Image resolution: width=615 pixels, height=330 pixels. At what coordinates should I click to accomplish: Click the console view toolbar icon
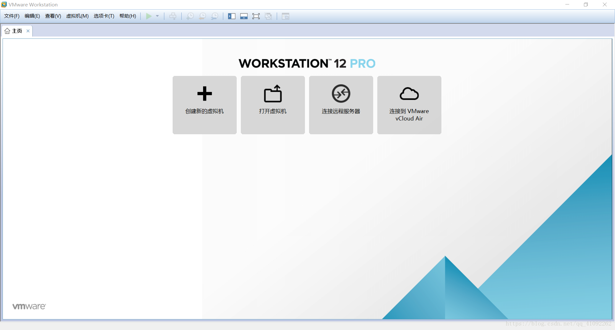click(x=285, y=16)
